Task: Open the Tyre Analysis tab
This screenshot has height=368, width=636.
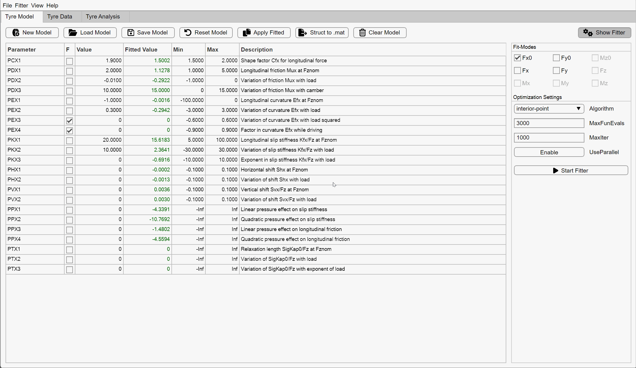Action: click(103, 17)
